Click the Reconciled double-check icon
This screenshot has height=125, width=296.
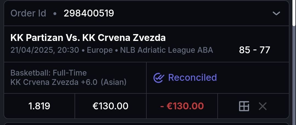[159, 78]
